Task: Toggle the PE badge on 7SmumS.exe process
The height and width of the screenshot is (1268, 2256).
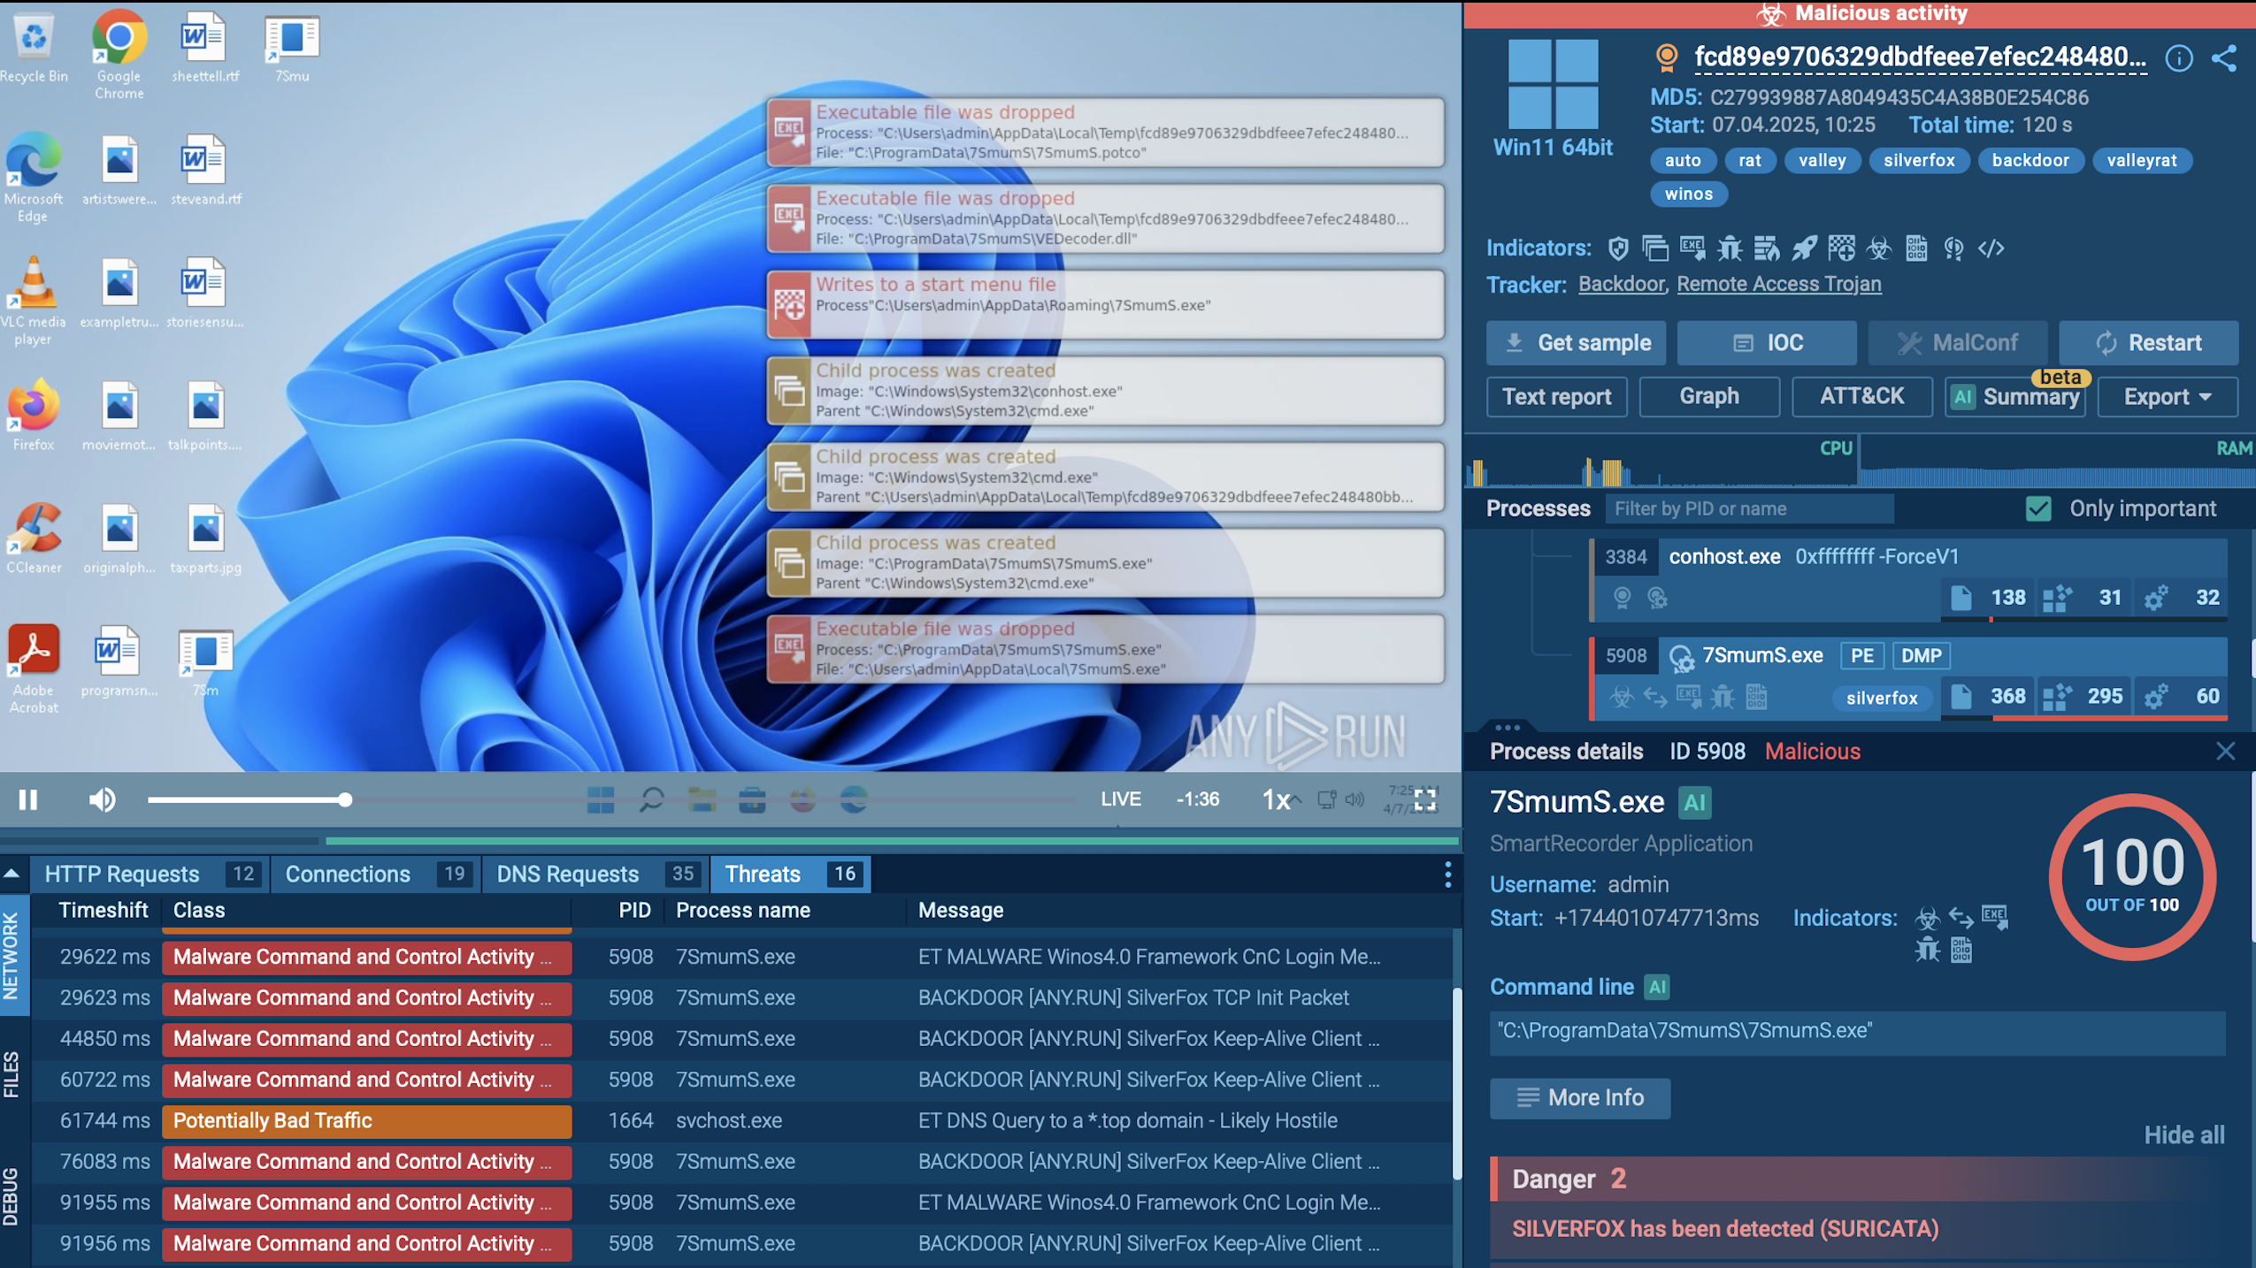Action: click(x=1861, y=656)
